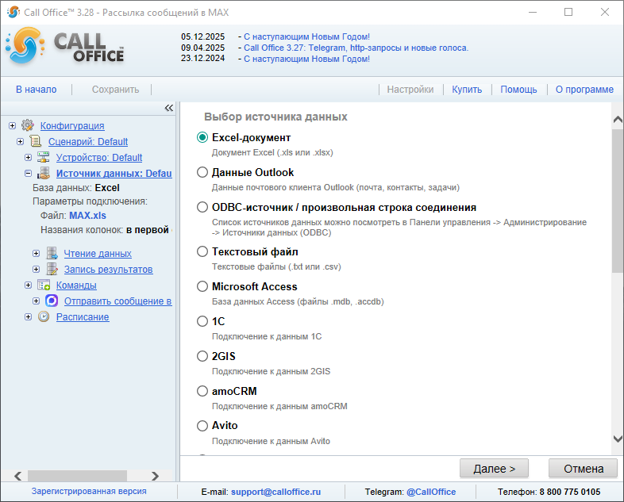
Task: Click the device icon beside Устройство: Default
Action: pyautogui.click(x=44, y=157)
